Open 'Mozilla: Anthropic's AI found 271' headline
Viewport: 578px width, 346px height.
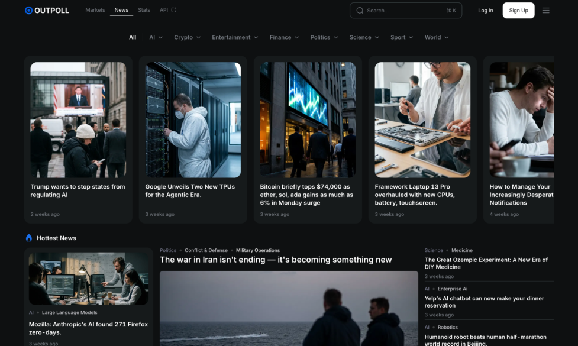point(89,328)
